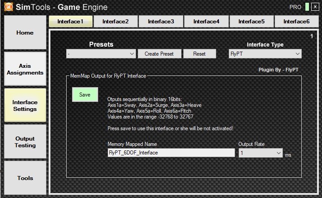Screen dimensions: 322x198
Task: Click the green PRO status indicator
Action: (x=307, y=7)
